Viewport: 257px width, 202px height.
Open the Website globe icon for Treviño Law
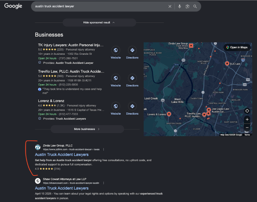click(116, 78)
